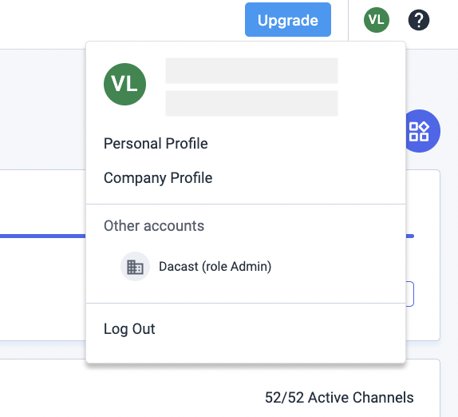458x417 pixels.
Task: Click the outlined box edge beside the menu
Action: point(410,294)
